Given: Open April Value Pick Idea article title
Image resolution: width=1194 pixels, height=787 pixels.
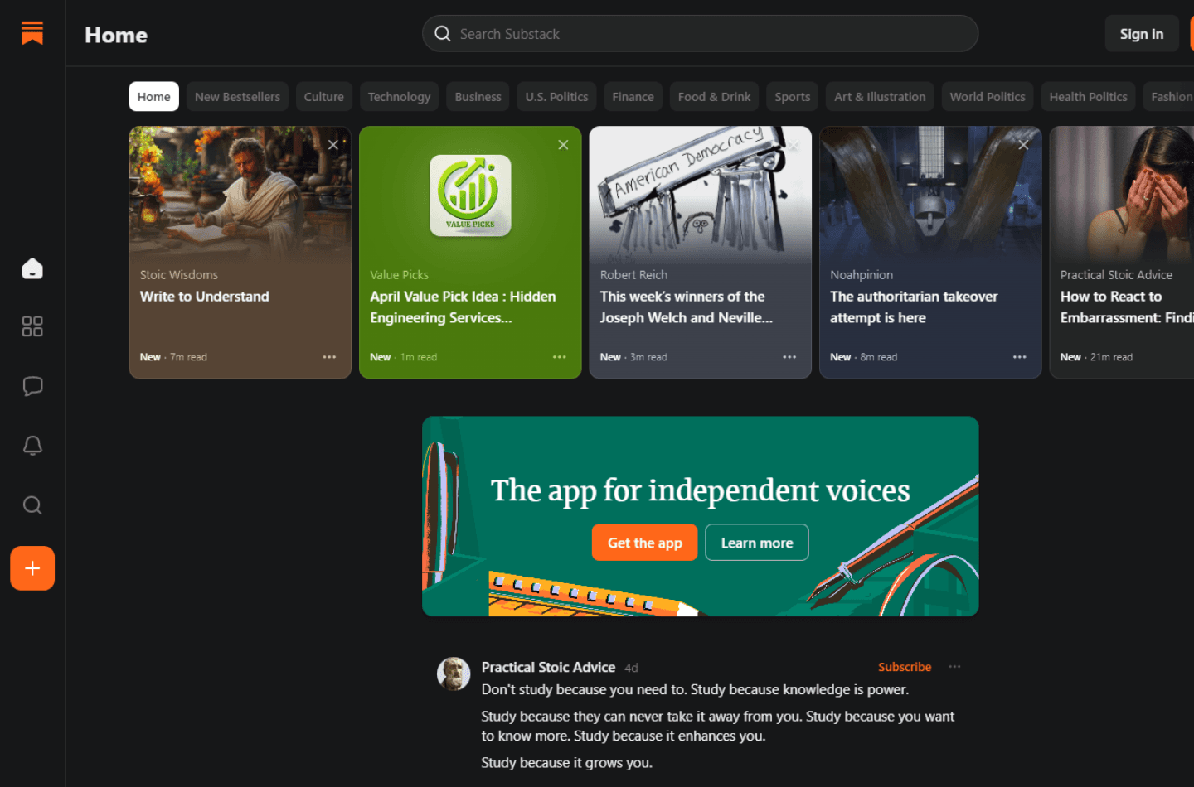Looking at the screenshot, I should (x=463, y=307).
